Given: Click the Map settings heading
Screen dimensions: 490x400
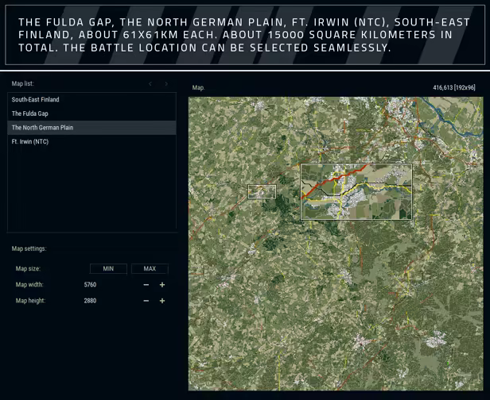Looking at the screenshot, I should [29, 249].
